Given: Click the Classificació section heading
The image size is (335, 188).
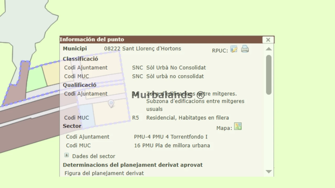Looking at the screenshot, I should coord(80,59).
